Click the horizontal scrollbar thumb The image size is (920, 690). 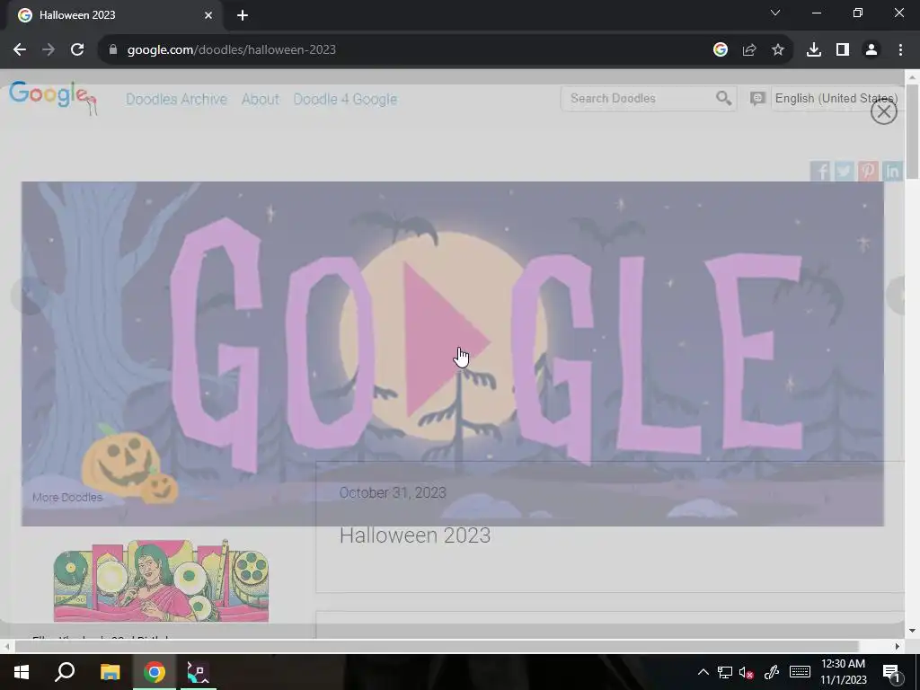pyautogui.click(x=437, y=646)
